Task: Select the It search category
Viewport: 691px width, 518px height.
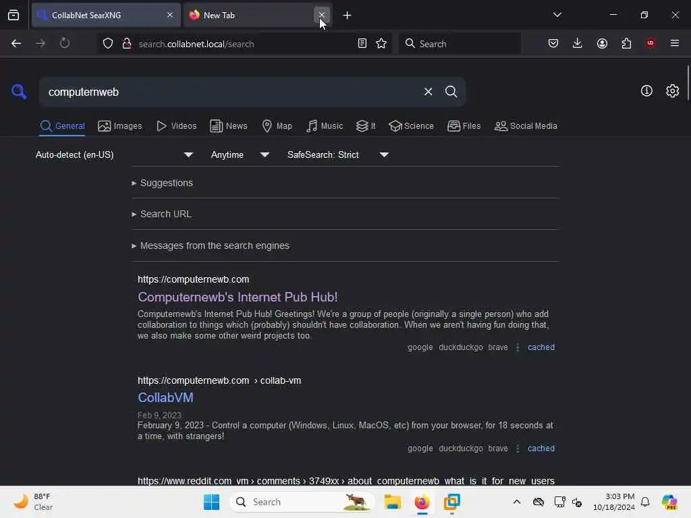Action: point(366,126)
